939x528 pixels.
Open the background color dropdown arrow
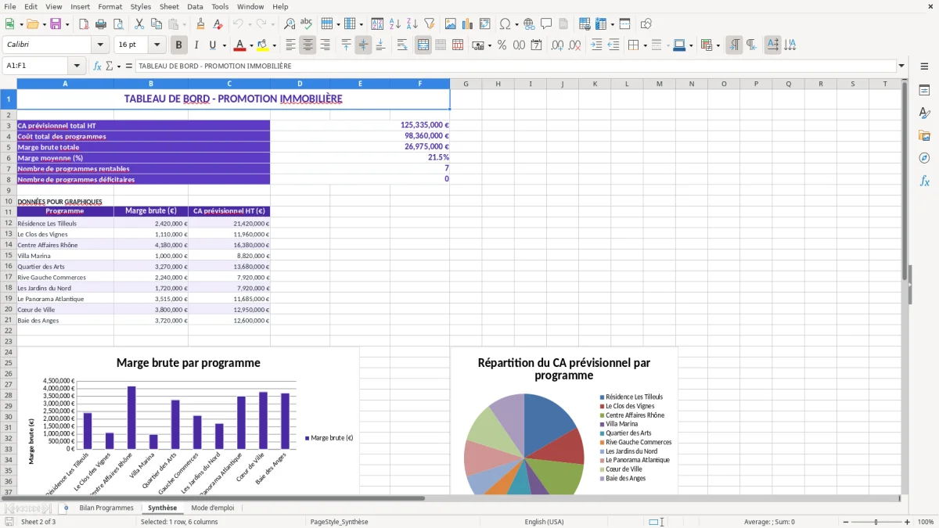(274, 45)
